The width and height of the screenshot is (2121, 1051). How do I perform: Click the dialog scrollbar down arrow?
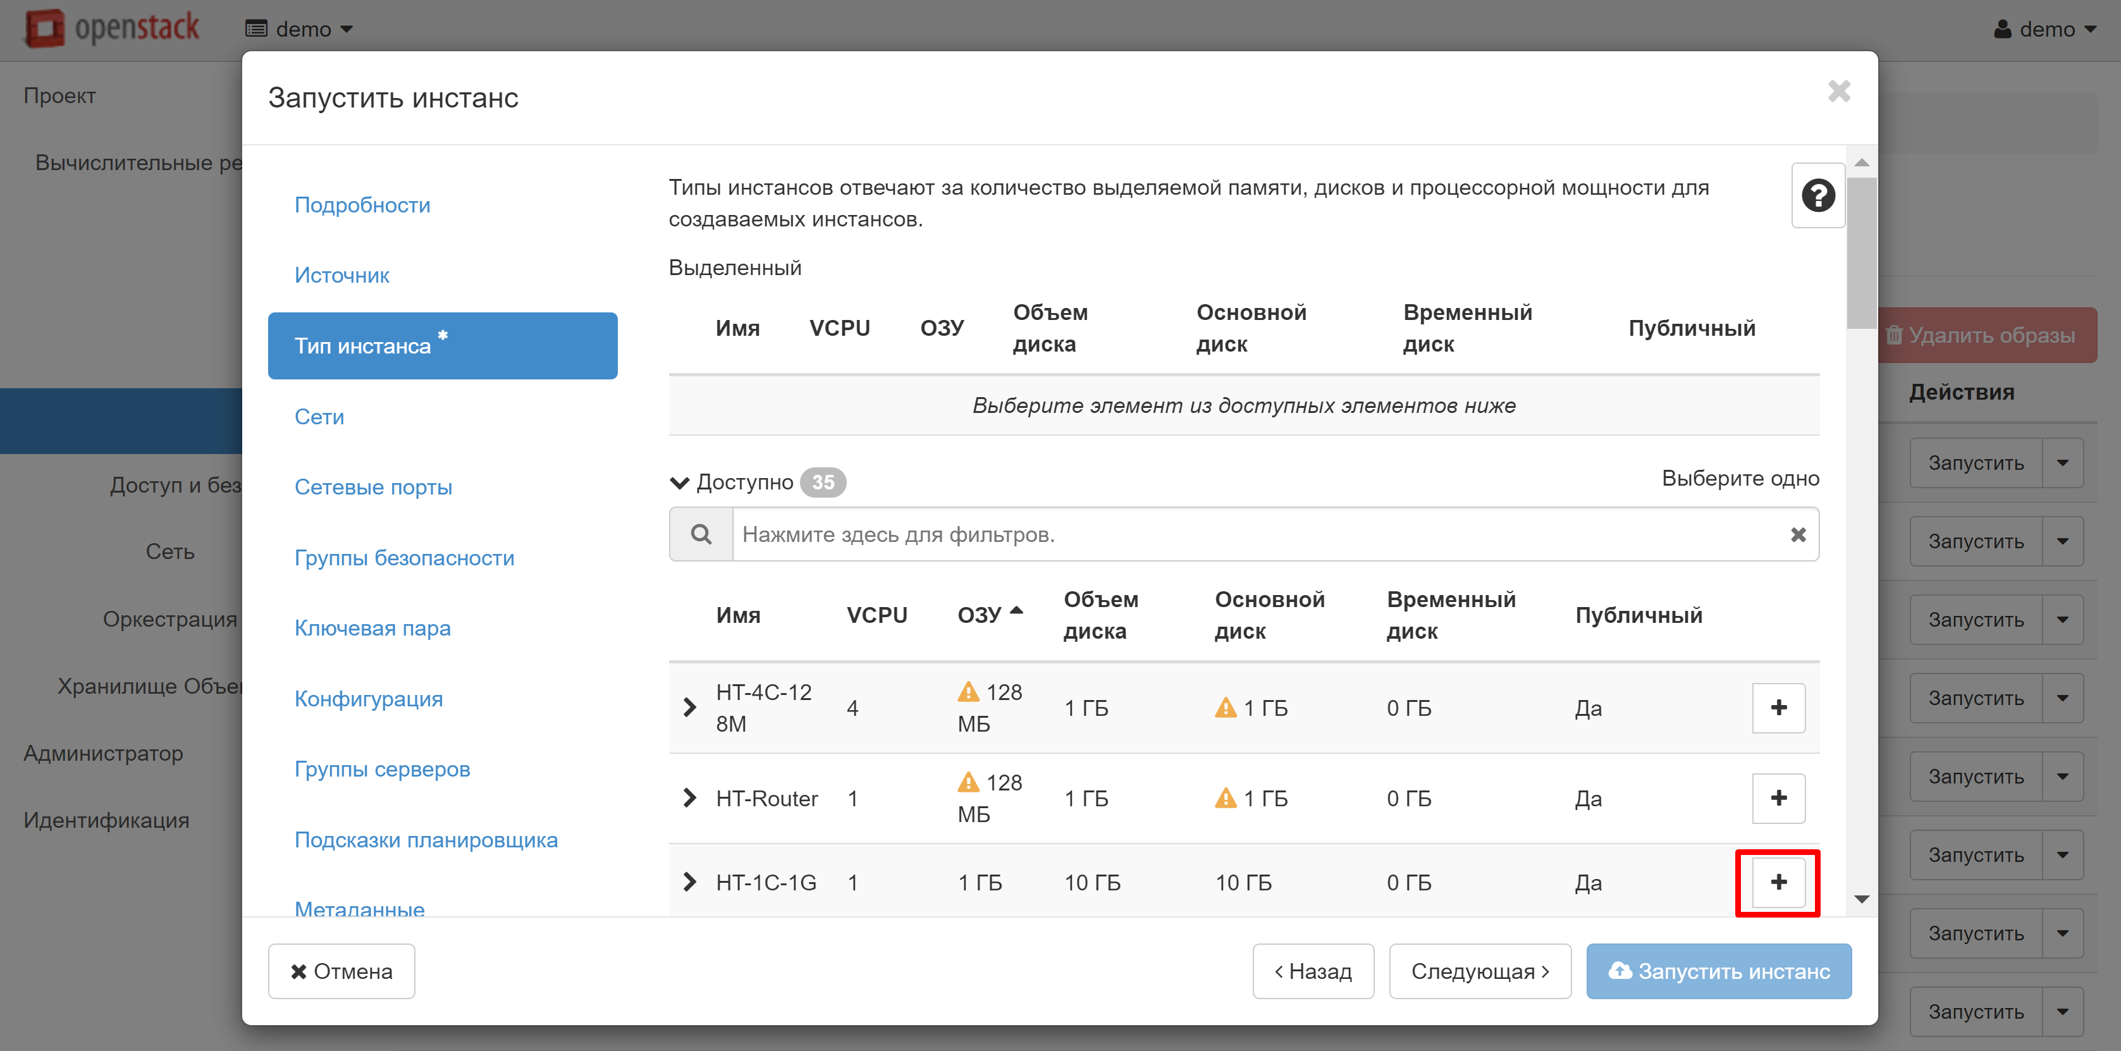point(1862,899)
